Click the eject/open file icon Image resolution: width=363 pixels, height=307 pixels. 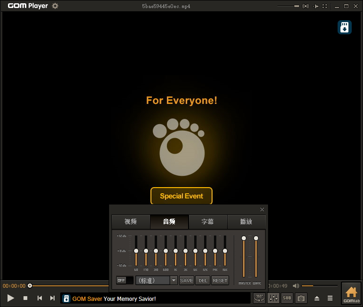click(317, 298)
